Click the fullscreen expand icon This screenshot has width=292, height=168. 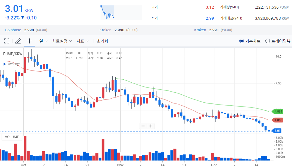(7, 41)
